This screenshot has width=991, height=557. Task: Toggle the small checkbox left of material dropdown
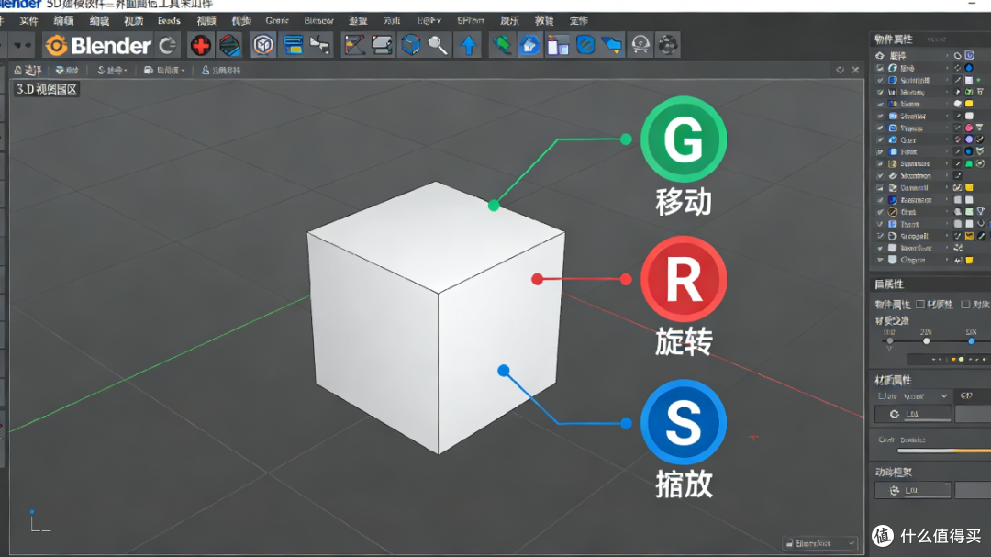pos(882,396)
